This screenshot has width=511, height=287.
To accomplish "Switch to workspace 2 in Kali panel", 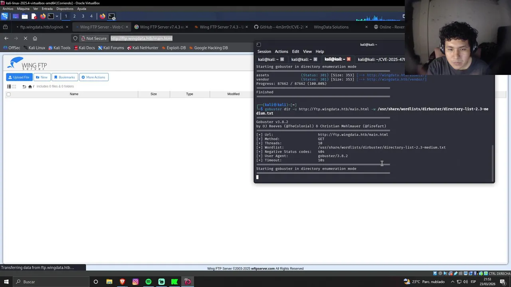I will 74,16.
